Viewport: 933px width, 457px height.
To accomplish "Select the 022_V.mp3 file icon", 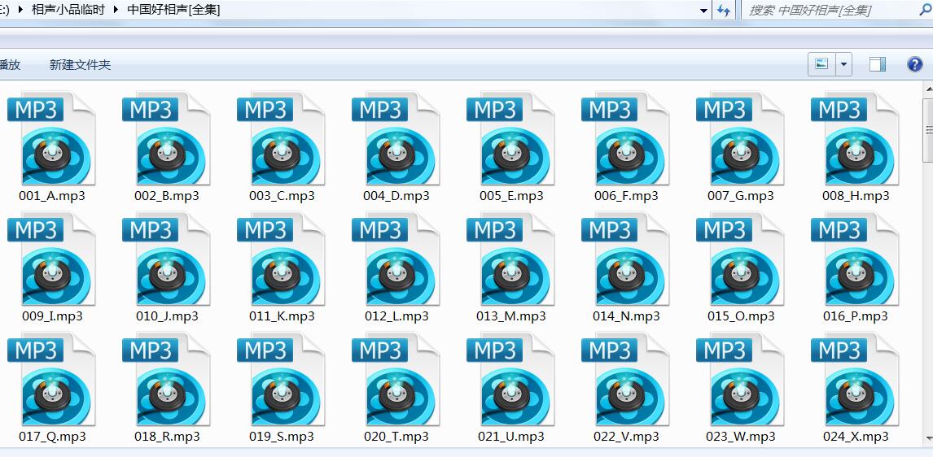I will click(x=626, y=380).
